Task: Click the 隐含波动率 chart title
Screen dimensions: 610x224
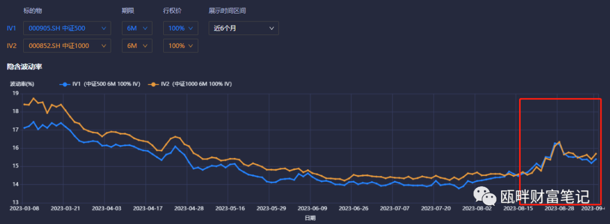Action: pyautogui.click(x=24, y=67)
